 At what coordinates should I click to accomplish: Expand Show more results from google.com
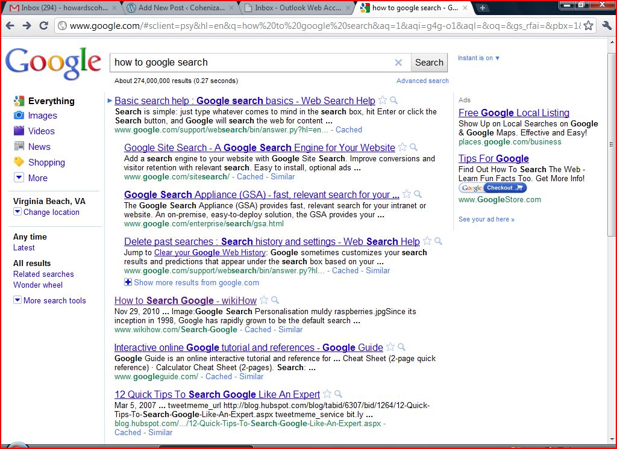pyautogui.click(x=192, y=282)
